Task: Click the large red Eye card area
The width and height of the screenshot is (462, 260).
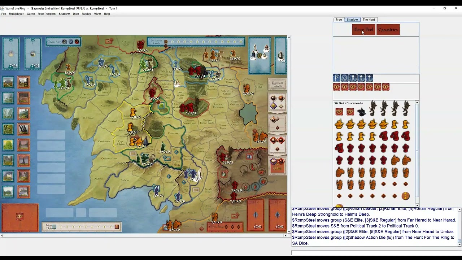Action: (x=20, y=217)
